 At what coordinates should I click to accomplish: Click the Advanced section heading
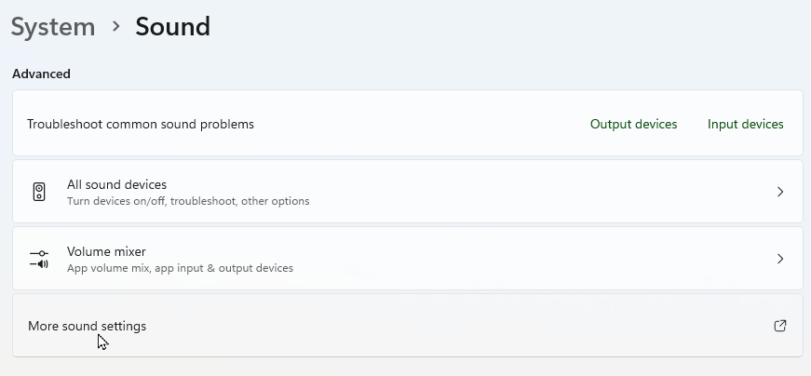click(41, 74)
